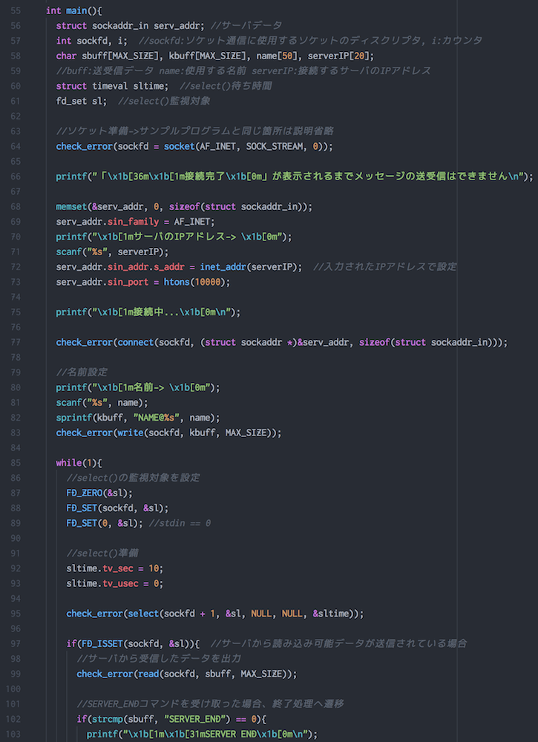Click the strcmp(sbuff, "SERVER_END") condition
The height and width of the screenshot is (742, 538).
click(x=171, y=719)
